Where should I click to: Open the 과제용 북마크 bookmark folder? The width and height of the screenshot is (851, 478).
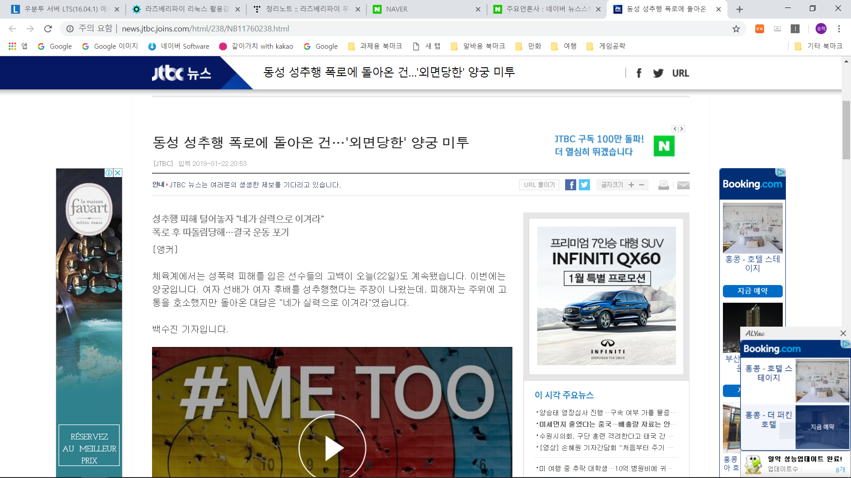tap(375, 46)
